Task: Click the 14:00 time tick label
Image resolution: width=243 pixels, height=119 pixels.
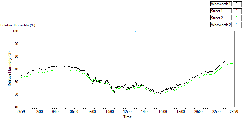Action: click(145, 112)
